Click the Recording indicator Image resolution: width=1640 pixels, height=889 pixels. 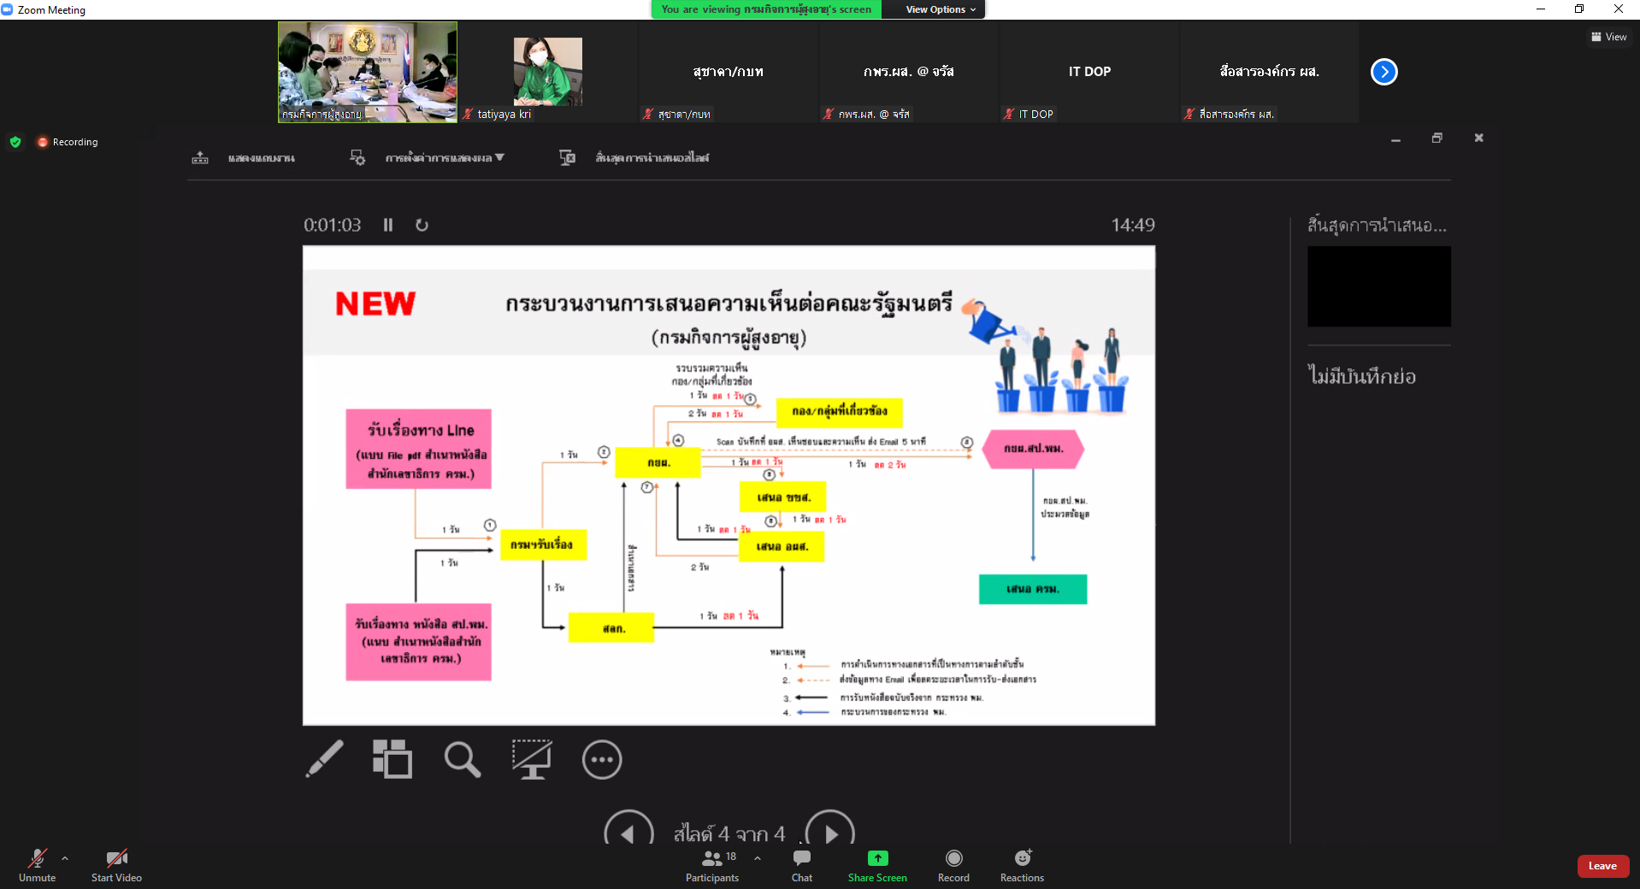[x=68, y=142]
